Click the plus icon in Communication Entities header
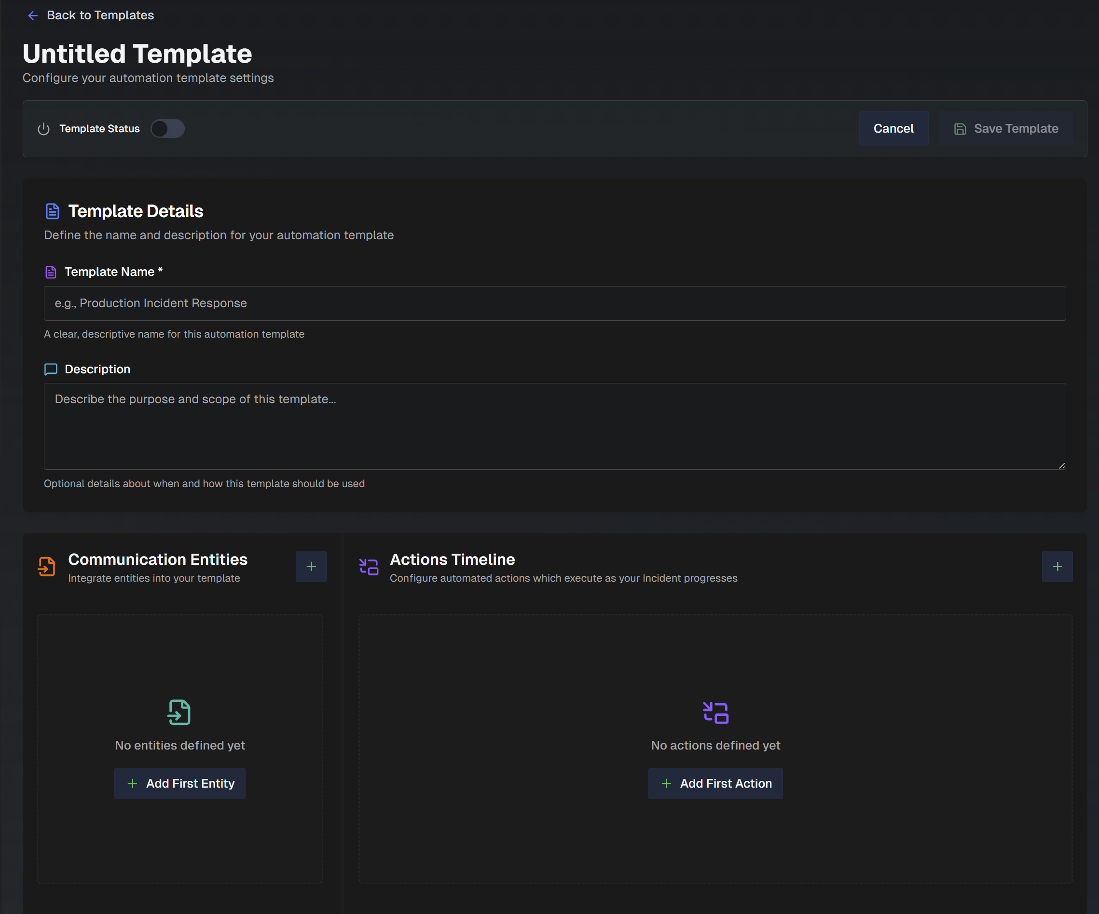The width and height of the screenshot is (1099, 914). coord(311,566)
